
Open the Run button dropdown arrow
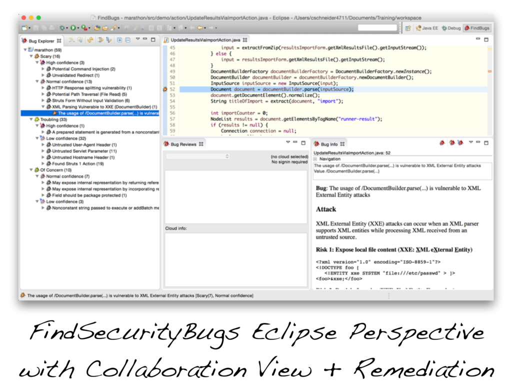coord(78,28)
